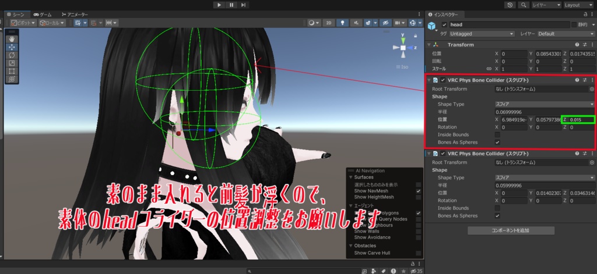Screen dimensions: 597x274
Task: Click the Gizmos icon in scene toolbar
Action: pyautogui.click(x=412, y=23)
